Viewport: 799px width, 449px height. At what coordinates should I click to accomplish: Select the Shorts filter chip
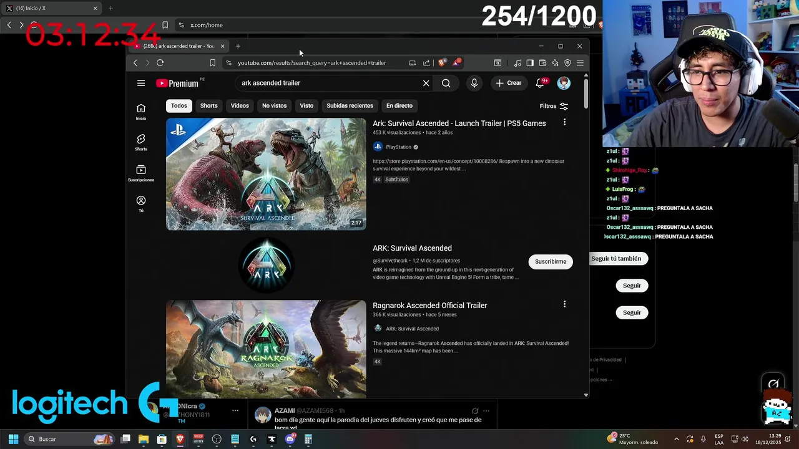208,105
